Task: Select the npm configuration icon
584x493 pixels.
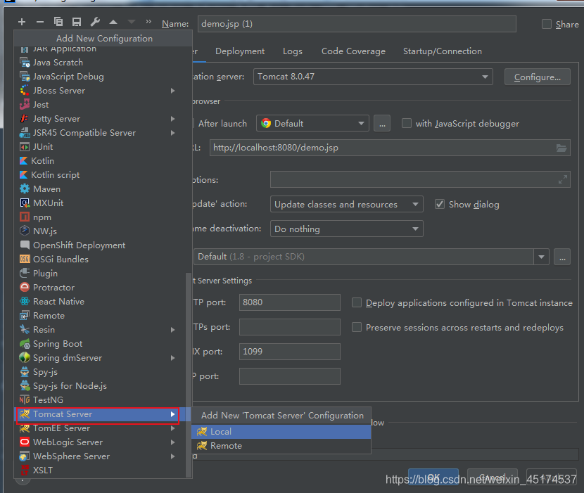Action: point(25,217)
